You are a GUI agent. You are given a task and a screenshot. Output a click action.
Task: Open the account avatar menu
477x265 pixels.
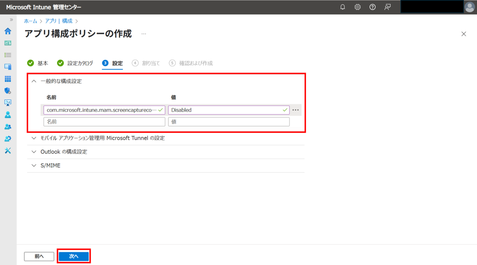[x=469, y=7]
